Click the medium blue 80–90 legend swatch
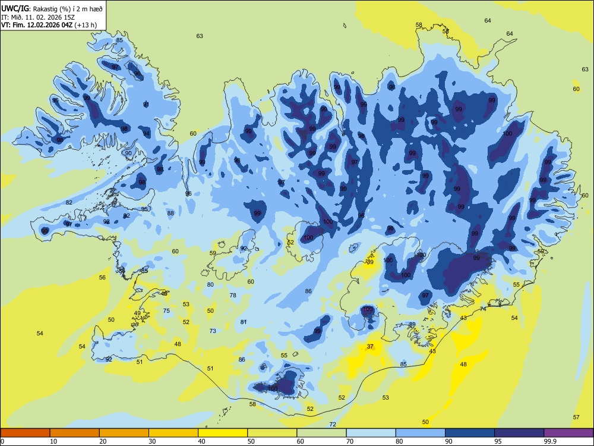The width and height of the screenshot is (594, 446). tap(421, 433)
